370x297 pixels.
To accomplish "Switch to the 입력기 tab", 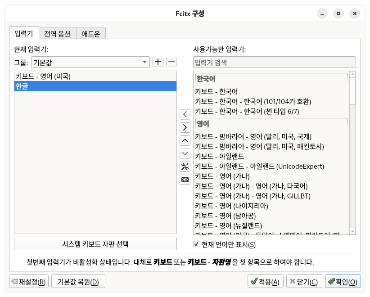I will (24, 33).
